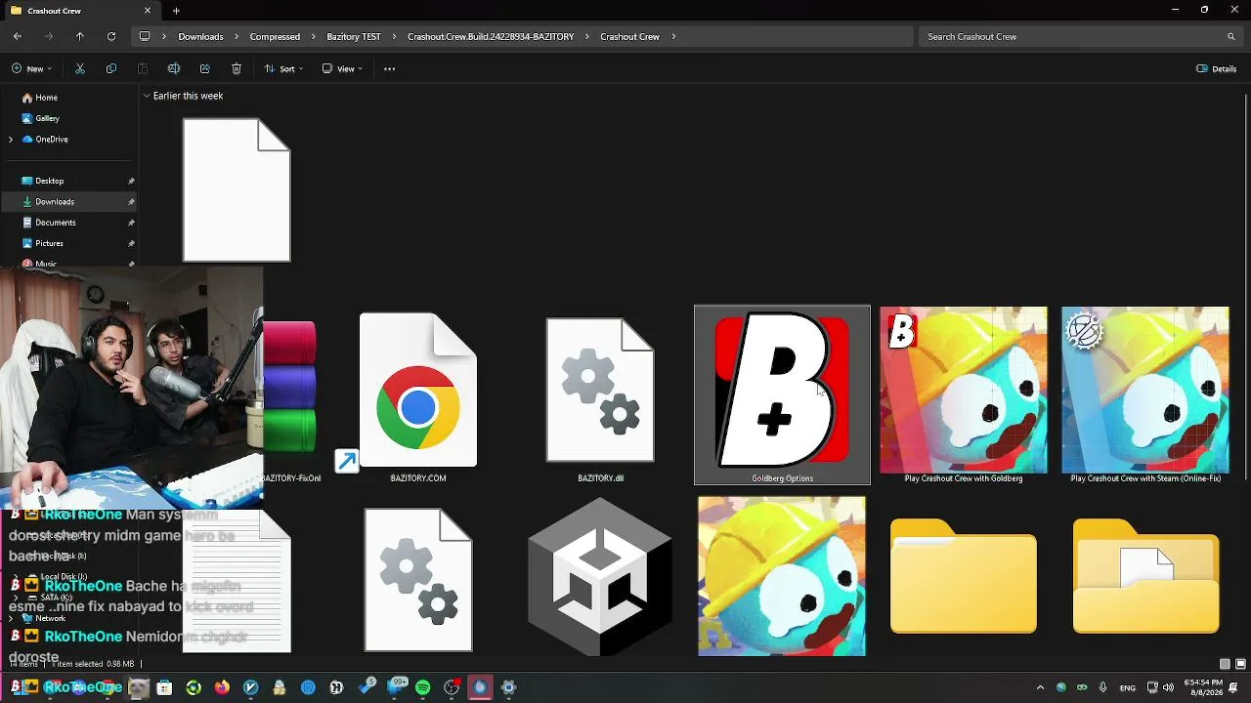Expand the chevron after Bazitory TEST in address bar
This screenshot has width=1251, height=703.
[x=394, y=36]
